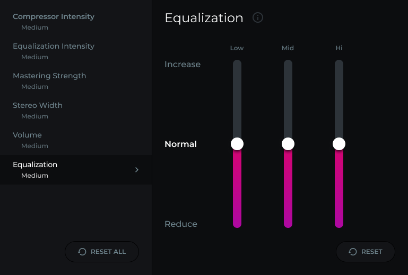
Task: Open the Compressor Intensity setting
Action: point(76,22)
